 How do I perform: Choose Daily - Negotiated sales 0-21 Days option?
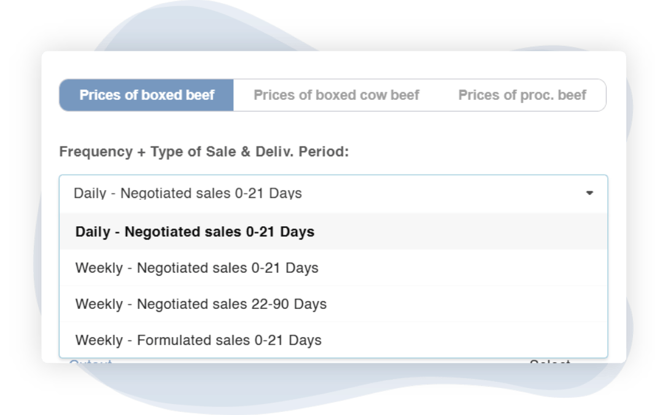[x=195, y=232]
